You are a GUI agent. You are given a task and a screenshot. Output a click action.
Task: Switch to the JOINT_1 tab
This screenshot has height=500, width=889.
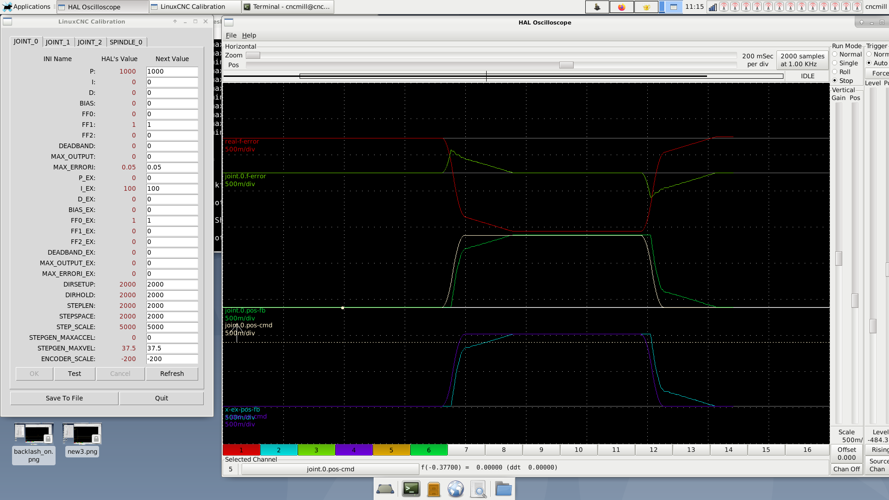(58, 42)
